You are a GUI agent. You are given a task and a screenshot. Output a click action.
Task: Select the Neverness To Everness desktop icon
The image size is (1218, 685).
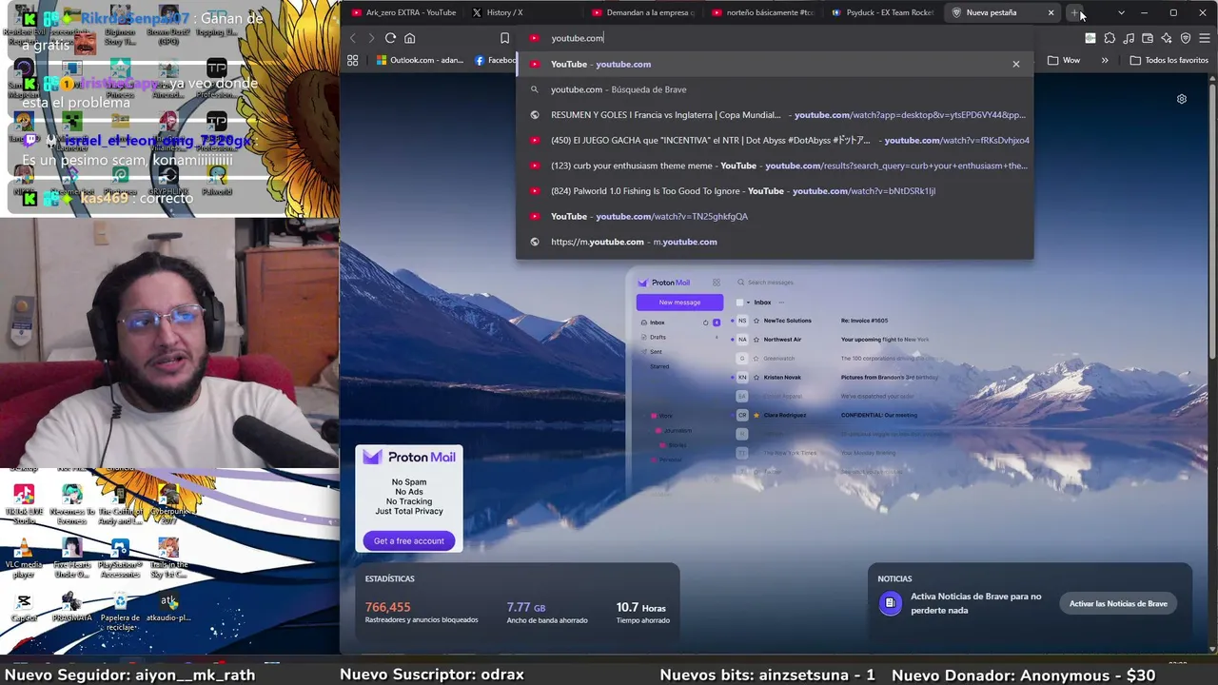(x=72, y=503)
